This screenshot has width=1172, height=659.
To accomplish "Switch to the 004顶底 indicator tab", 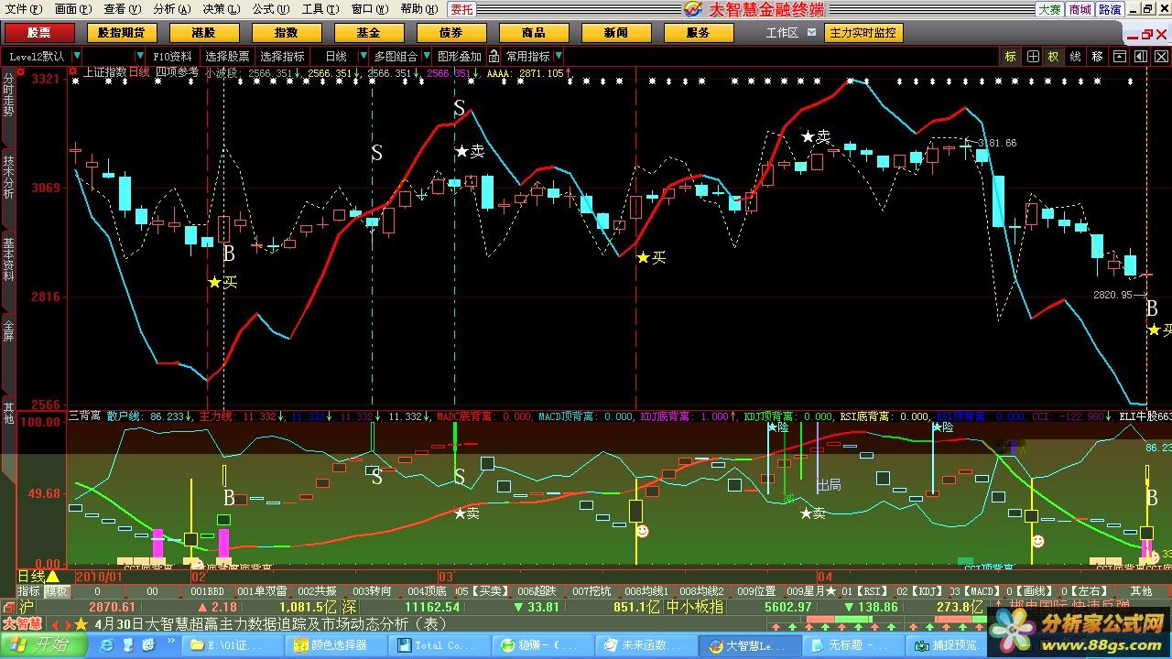I will pyautogui.click(x=427, y=591).
